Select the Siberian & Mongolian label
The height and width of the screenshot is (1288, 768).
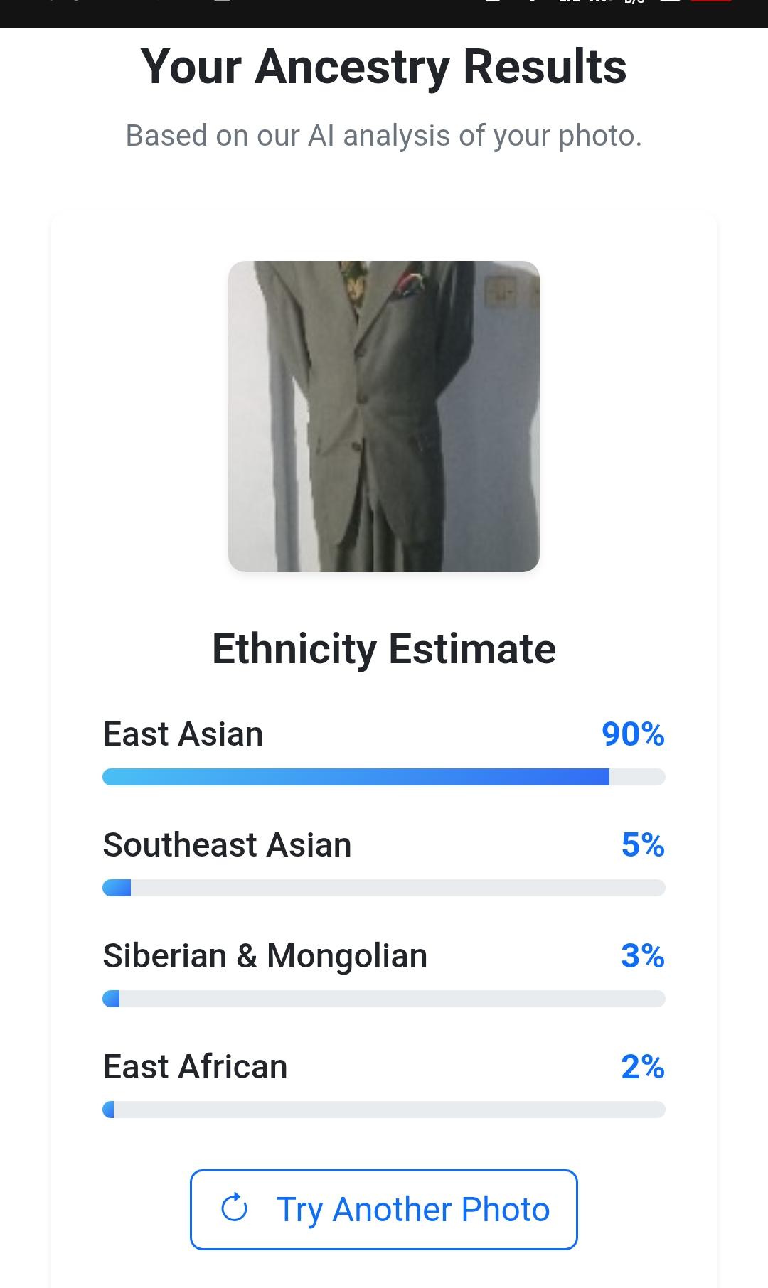[265, 956]
